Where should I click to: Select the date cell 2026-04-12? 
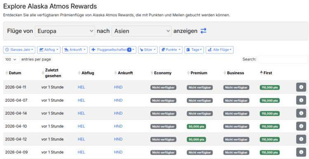click(16, 139)
